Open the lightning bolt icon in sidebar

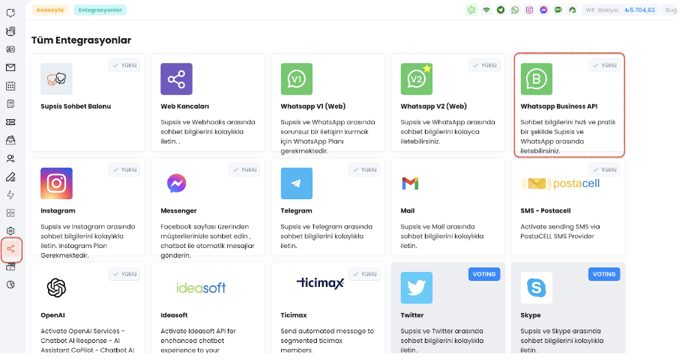(10, 195)
